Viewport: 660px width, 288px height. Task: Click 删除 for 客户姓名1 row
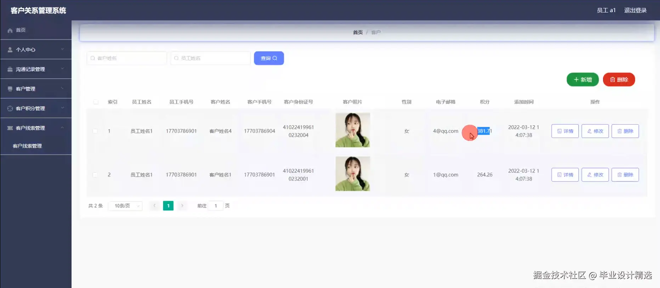[625, 175]
